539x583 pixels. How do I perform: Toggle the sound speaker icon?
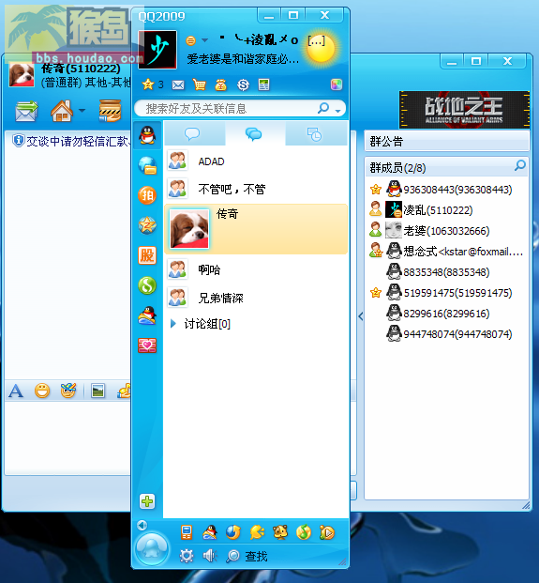pyautogui.click(x=210, y=556)
